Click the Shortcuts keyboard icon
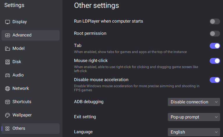This screenshot has width=223, height=137. coord(8,102)
